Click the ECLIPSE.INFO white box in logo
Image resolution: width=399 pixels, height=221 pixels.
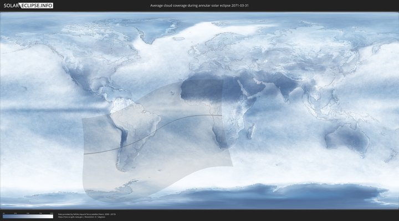[38, 6]
